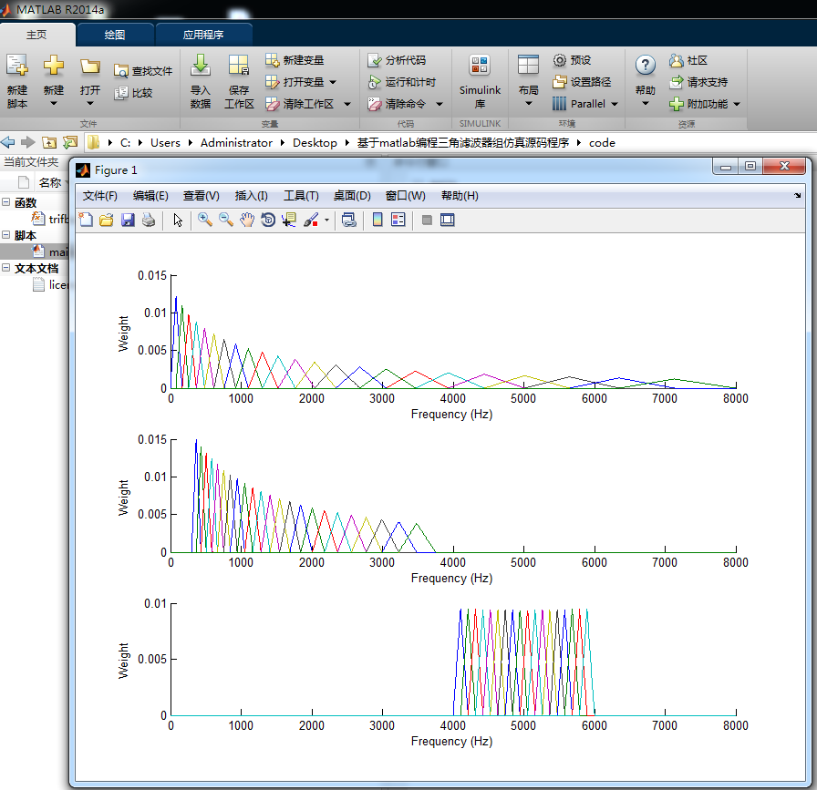This screenshot has width=817, height=790.
Task: Click the New Figure icon in Figure toolbar
Action: 86,220
